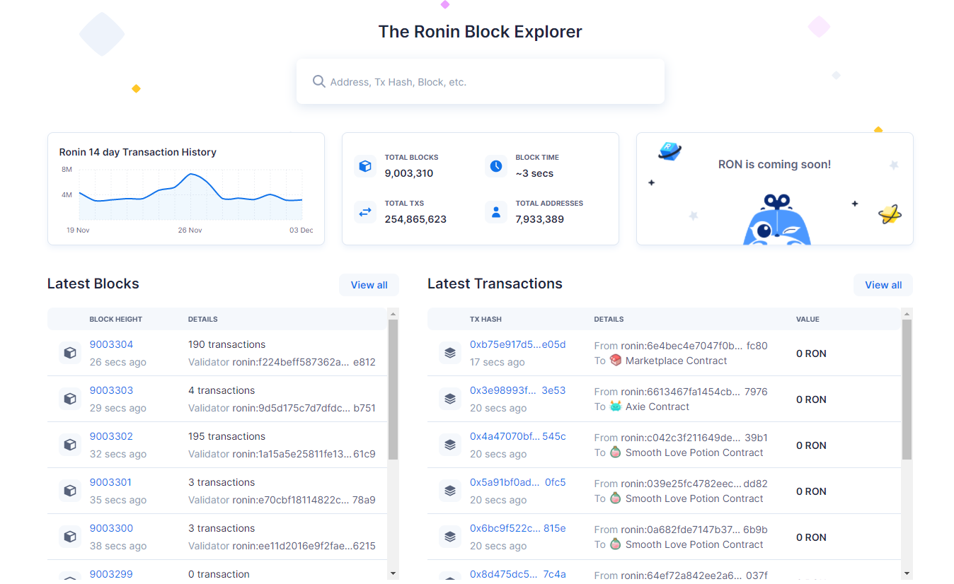This screenshot has height=584, width=954.
Task: Open block 9003299
Action: pyautogui.click(x=111, y=574)
